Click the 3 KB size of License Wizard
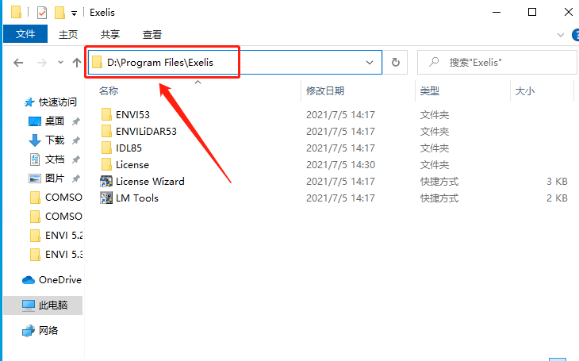 pyautogui.click(x=557, y=182)
